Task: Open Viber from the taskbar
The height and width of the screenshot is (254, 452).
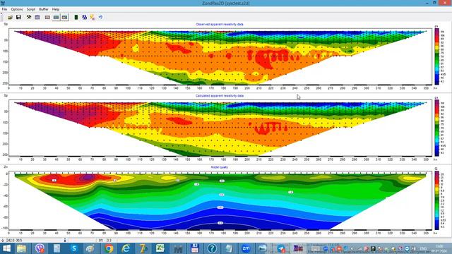Action: [x=40, y=248]
